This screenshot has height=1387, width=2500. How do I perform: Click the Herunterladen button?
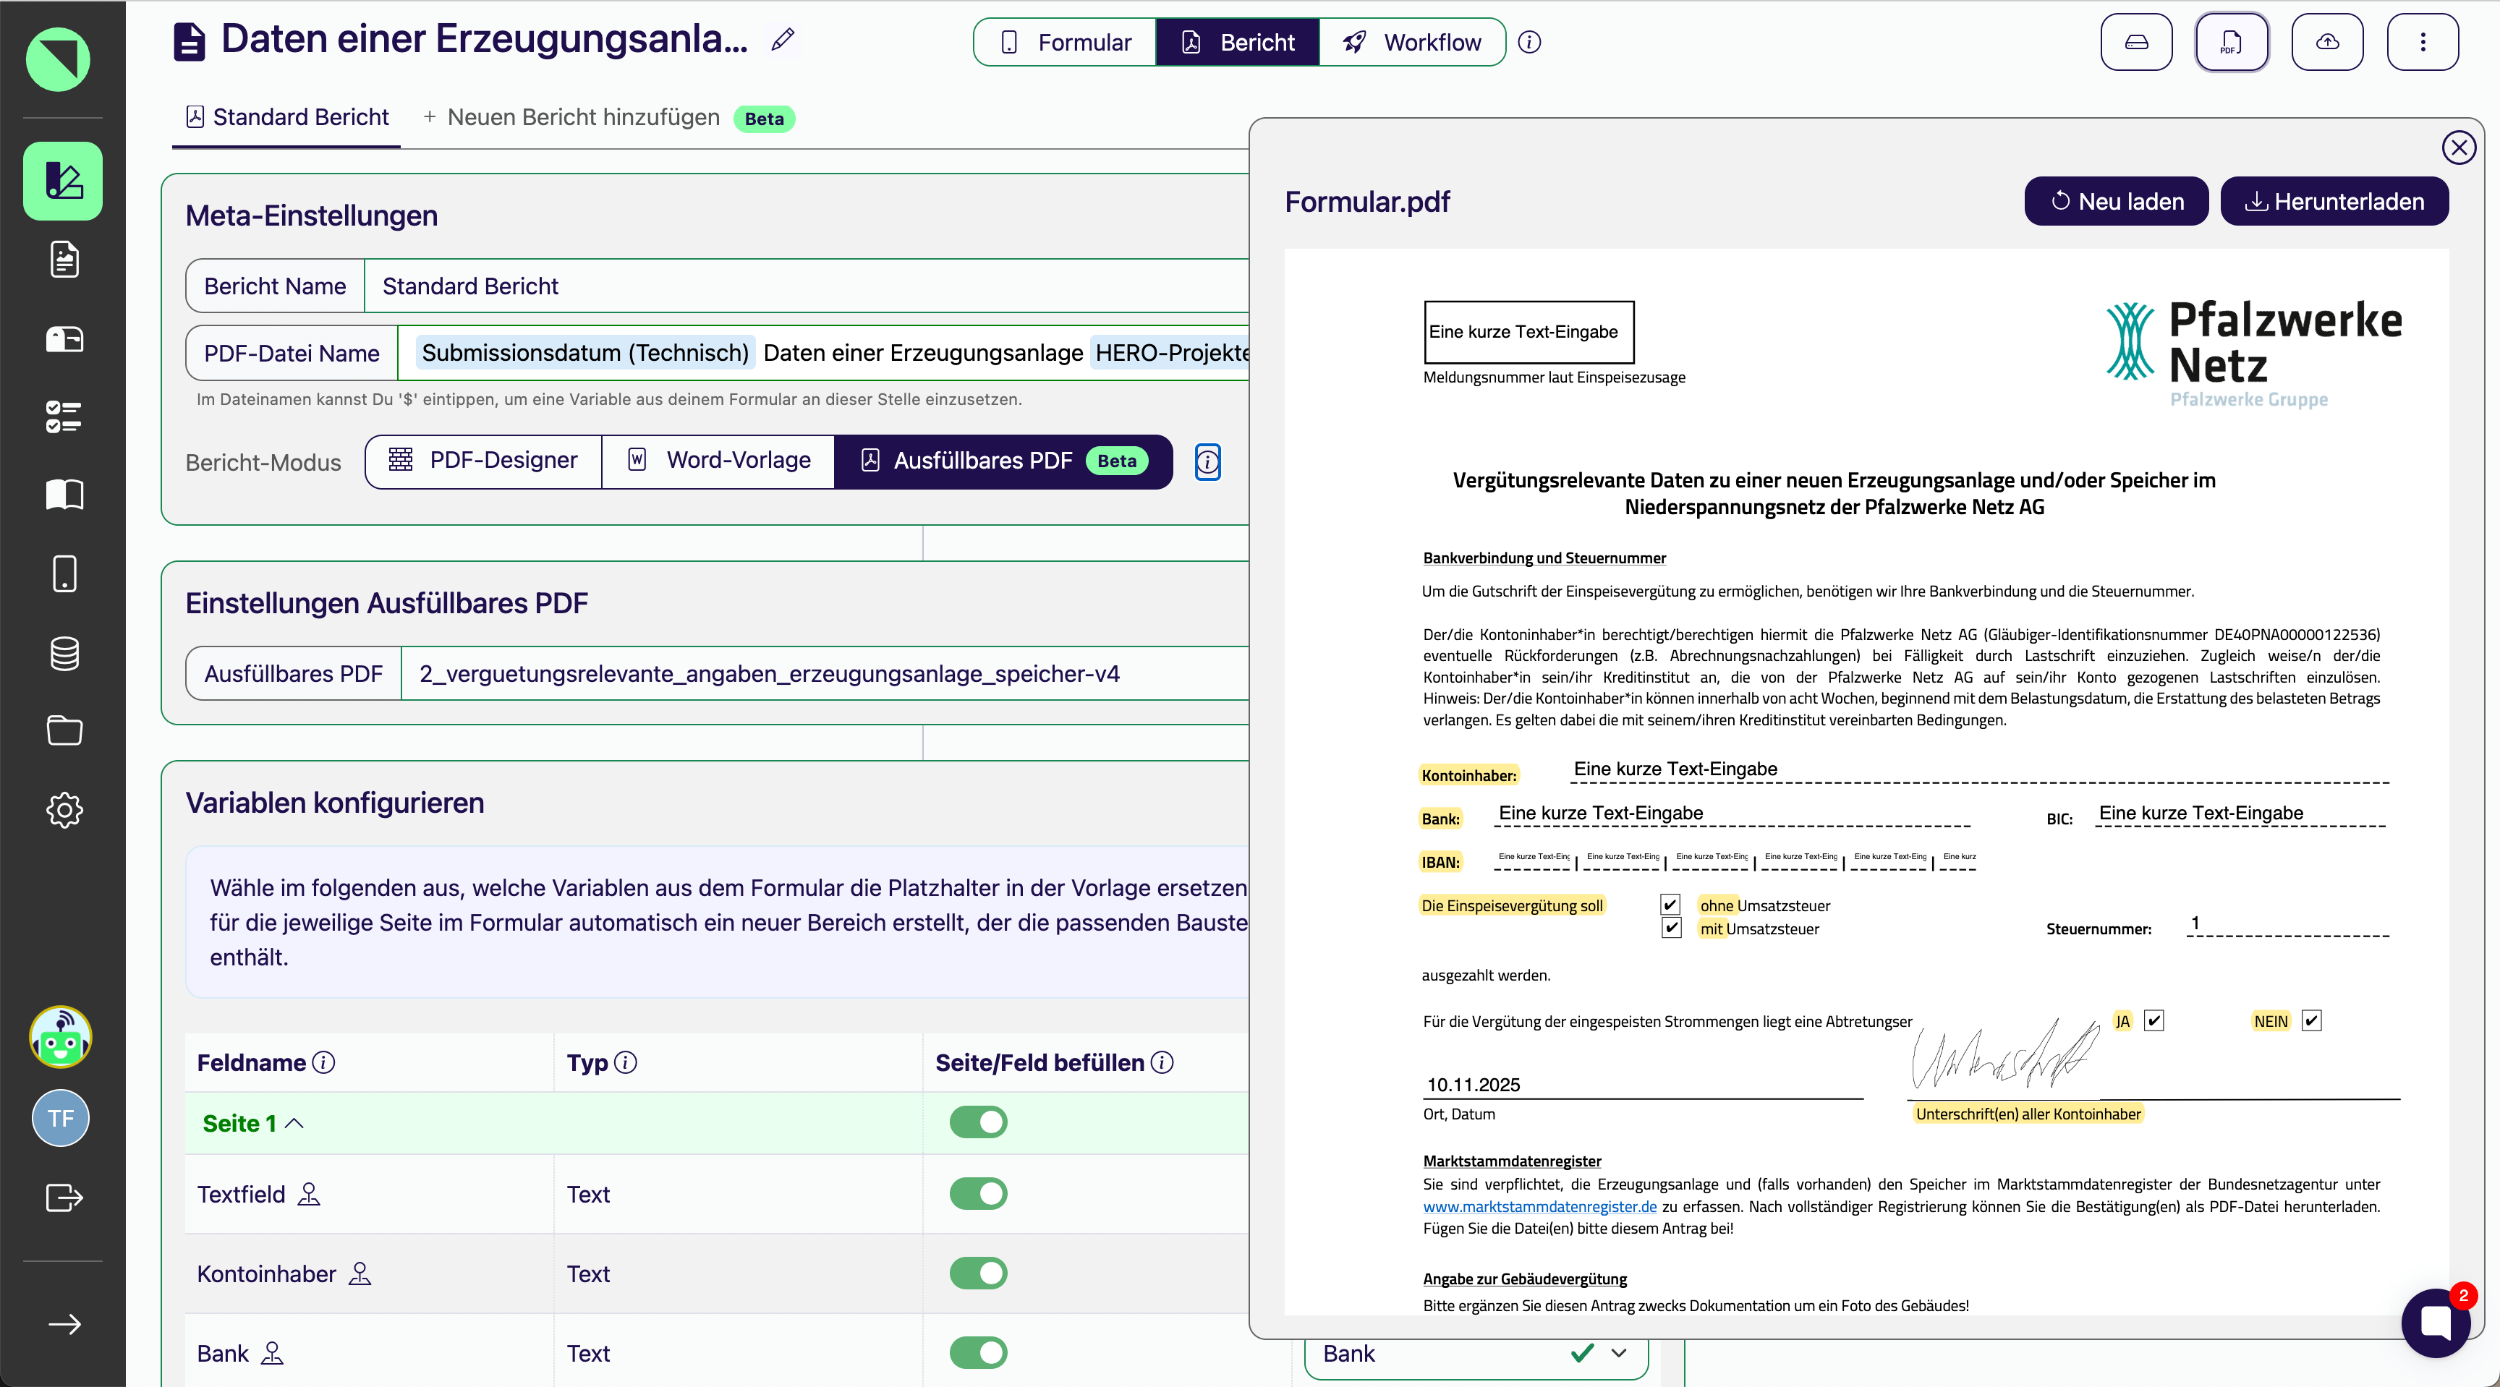click(x=2334, y=202)
